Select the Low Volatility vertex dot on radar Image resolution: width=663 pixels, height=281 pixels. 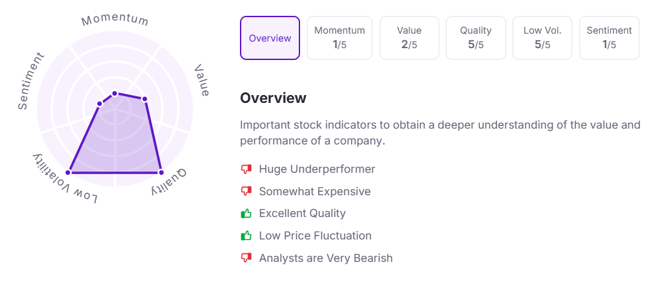click(68, 173)
